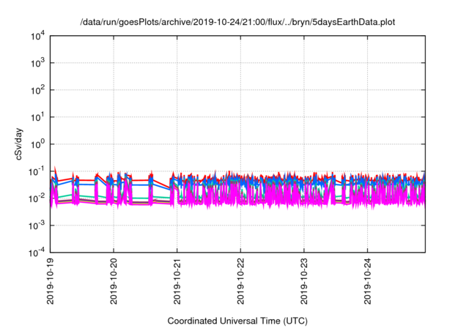Viewport: 469px width, 328px height.
Task: Click the 2019-10-21 x-axis date label
Action: 177,281
